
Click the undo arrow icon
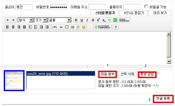pos(8,20)
